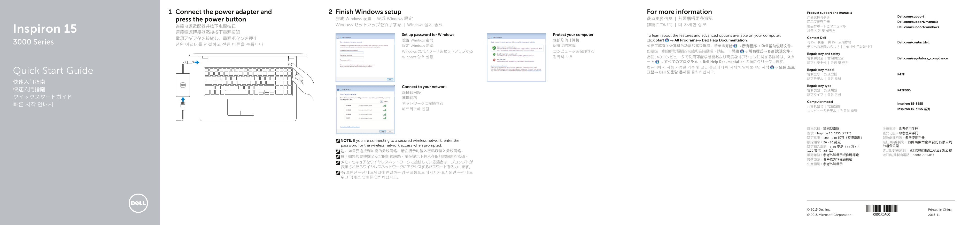Select the regulatory type value 'P47F005'
Screen dimensions: 961x225
(904, 90)
